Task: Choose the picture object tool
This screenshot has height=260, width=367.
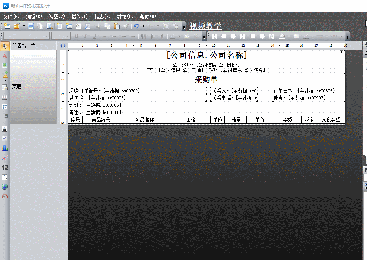Action: point(5,65)
